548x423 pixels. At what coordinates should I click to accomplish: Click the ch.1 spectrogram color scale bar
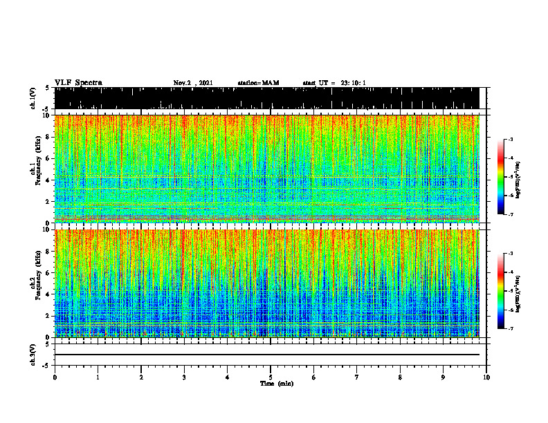(500, 177)
